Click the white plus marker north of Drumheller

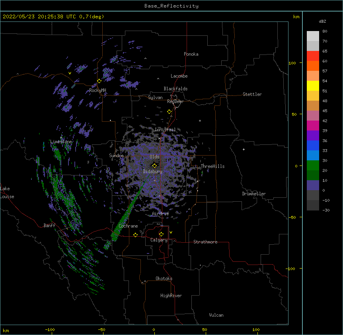tap(244, 149)
